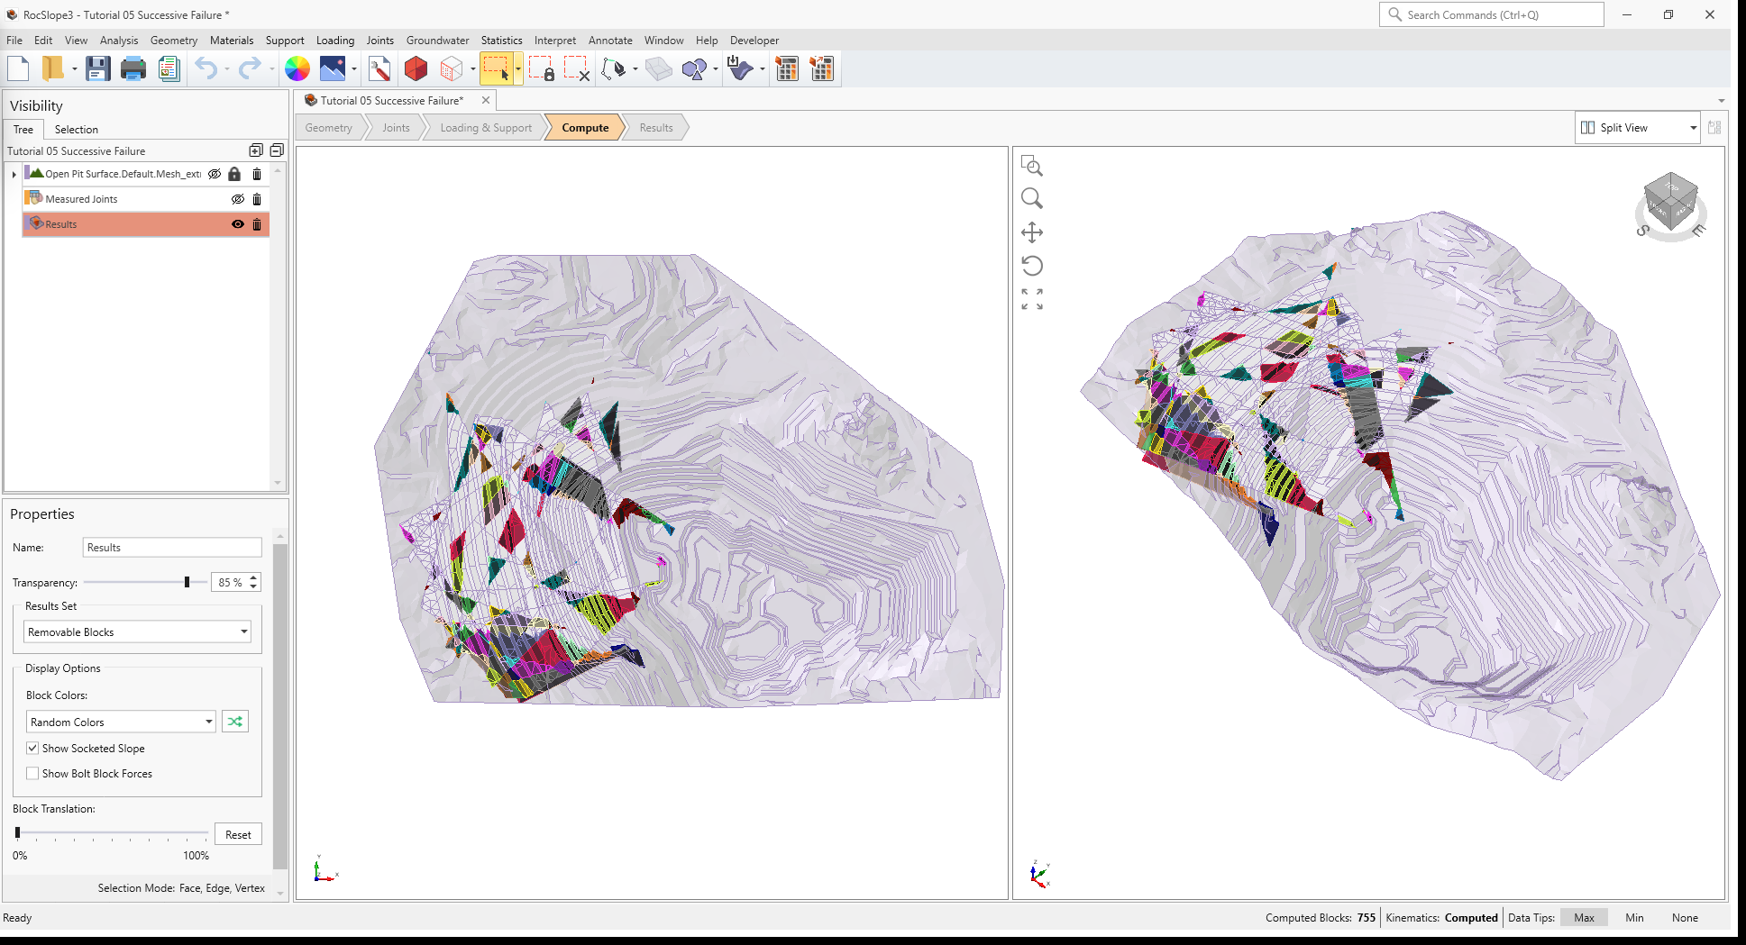Click the second calculator export icon
Image resolution: width=1746 pixels, height=945 pixels.
[x=822, y=68]
